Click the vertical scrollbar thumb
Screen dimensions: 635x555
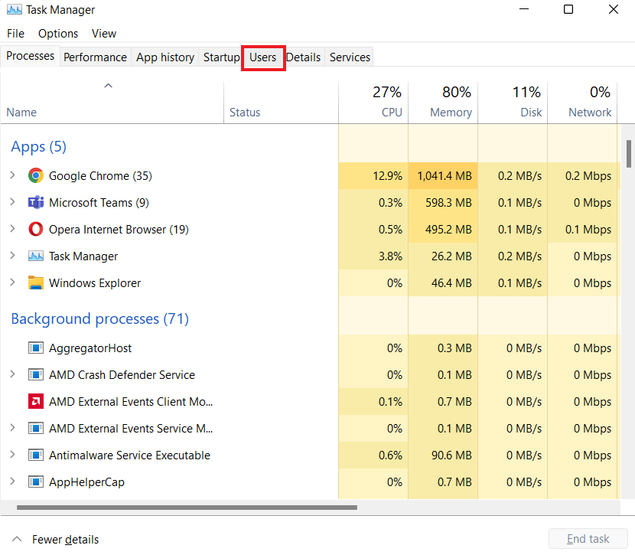tap(629, 154)
